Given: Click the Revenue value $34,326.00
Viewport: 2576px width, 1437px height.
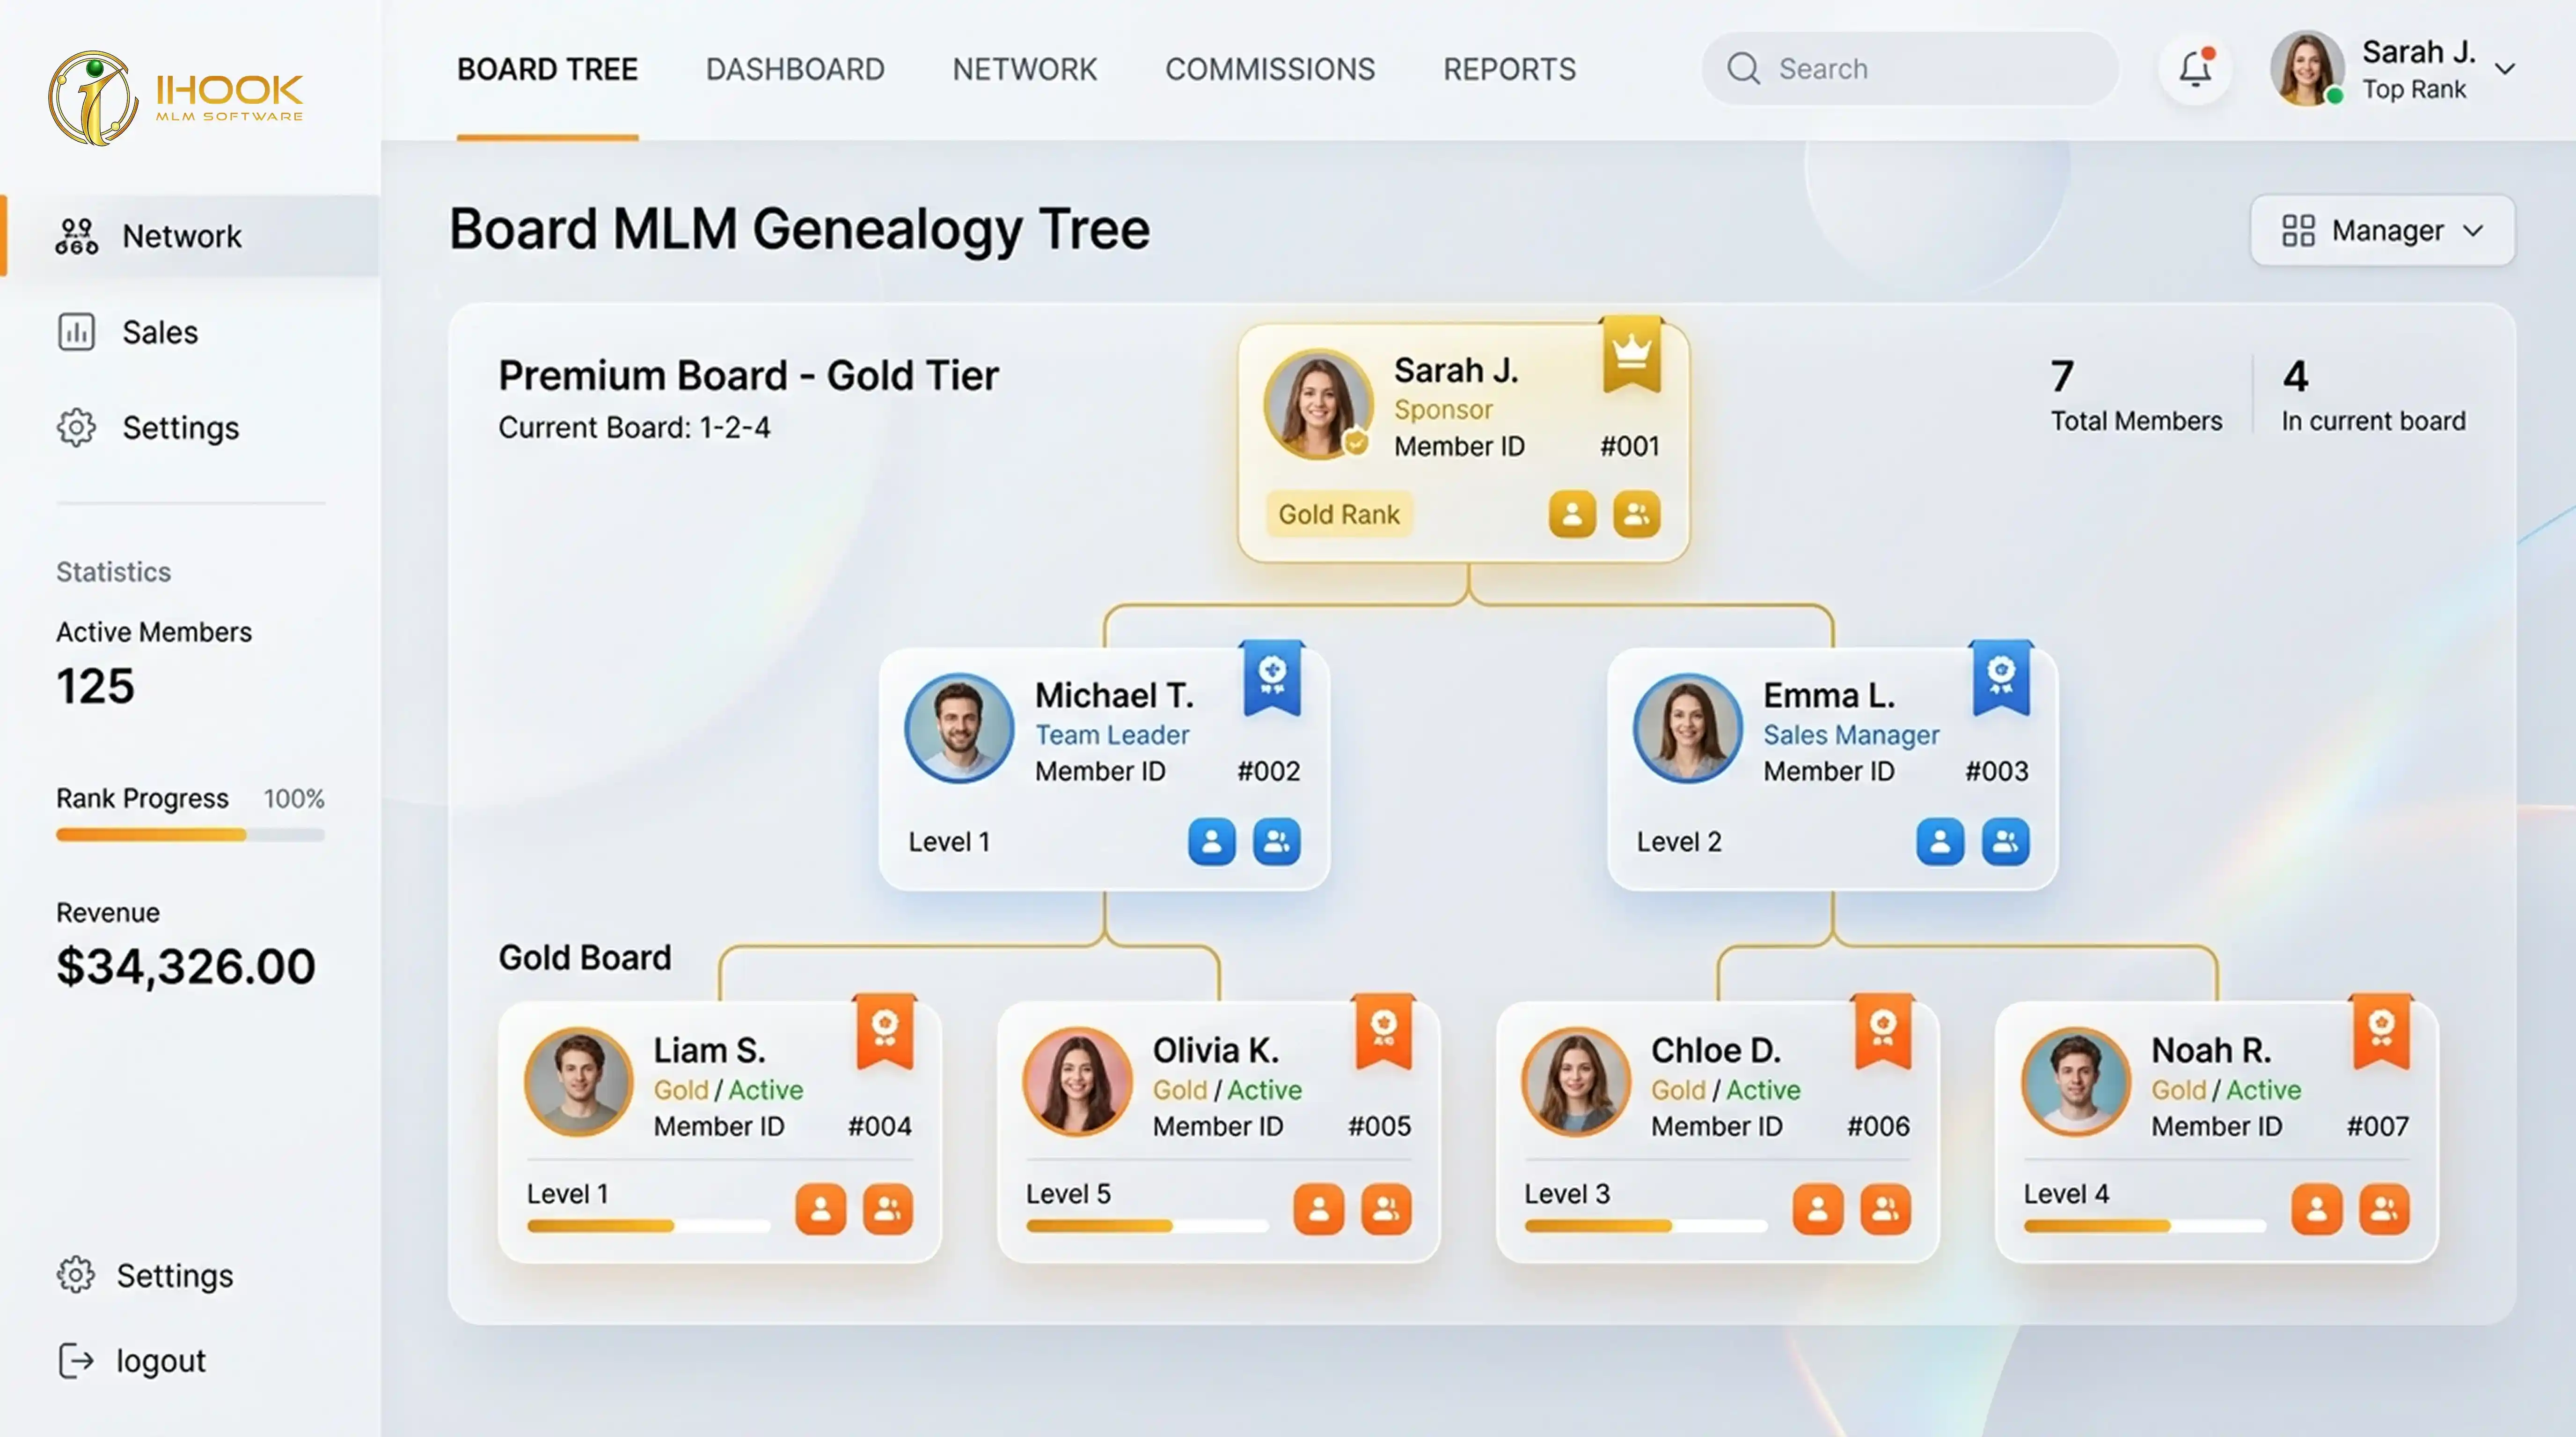Looking at the screenshot, I should click(x=186, y=966).
